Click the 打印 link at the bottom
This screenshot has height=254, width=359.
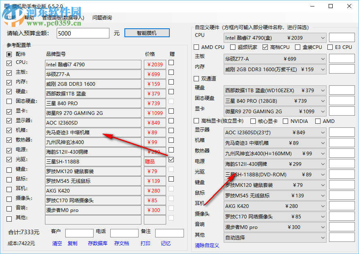[x=146, y=243]
